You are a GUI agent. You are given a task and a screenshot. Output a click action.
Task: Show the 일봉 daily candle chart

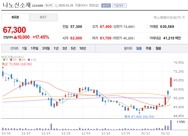coord(139,48)
